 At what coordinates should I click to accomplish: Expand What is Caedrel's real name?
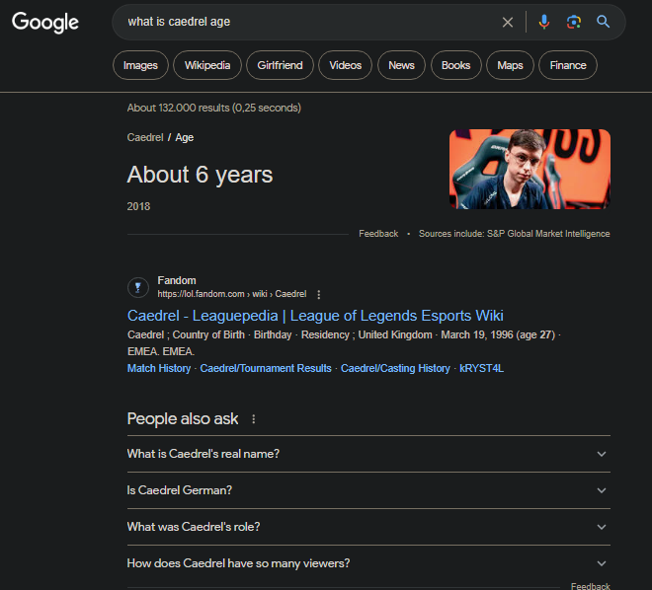368,454
